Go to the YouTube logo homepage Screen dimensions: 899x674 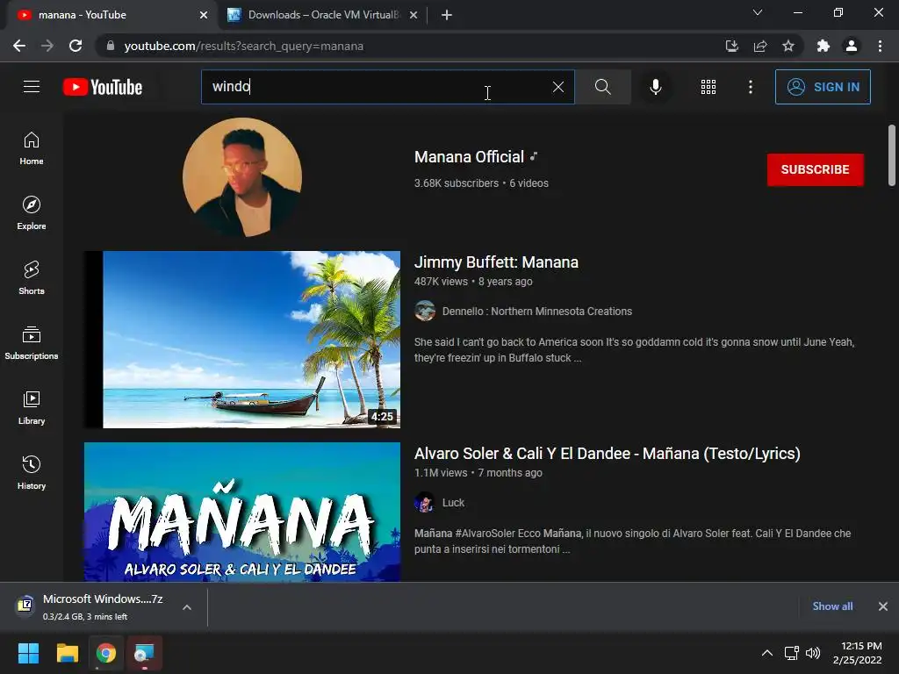tap(103, 87)
